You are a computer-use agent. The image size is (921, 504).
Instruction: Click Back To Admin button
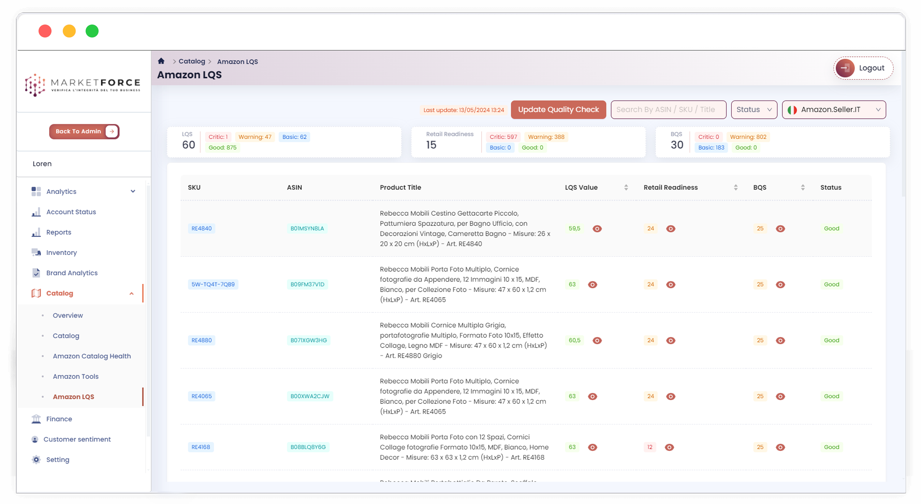coord(84,132)
